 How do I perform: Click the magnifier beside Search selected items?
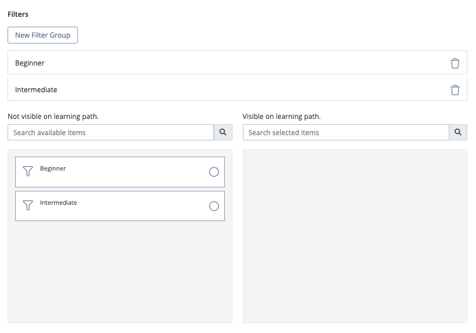[458, 132]
